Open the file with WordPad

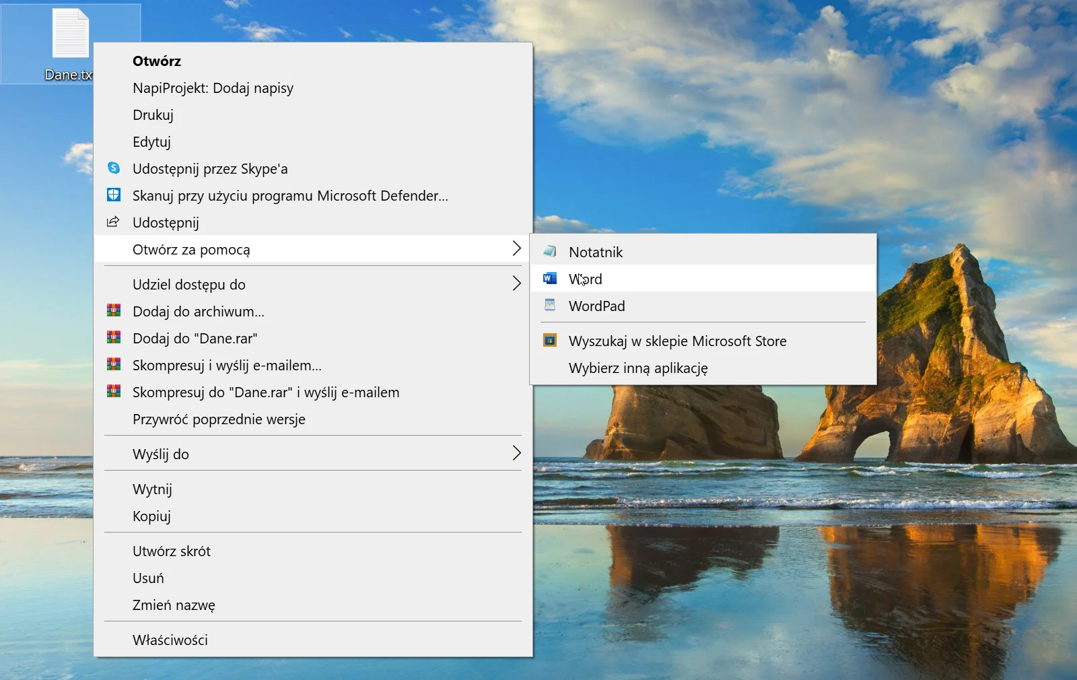[x=703, y=306]
